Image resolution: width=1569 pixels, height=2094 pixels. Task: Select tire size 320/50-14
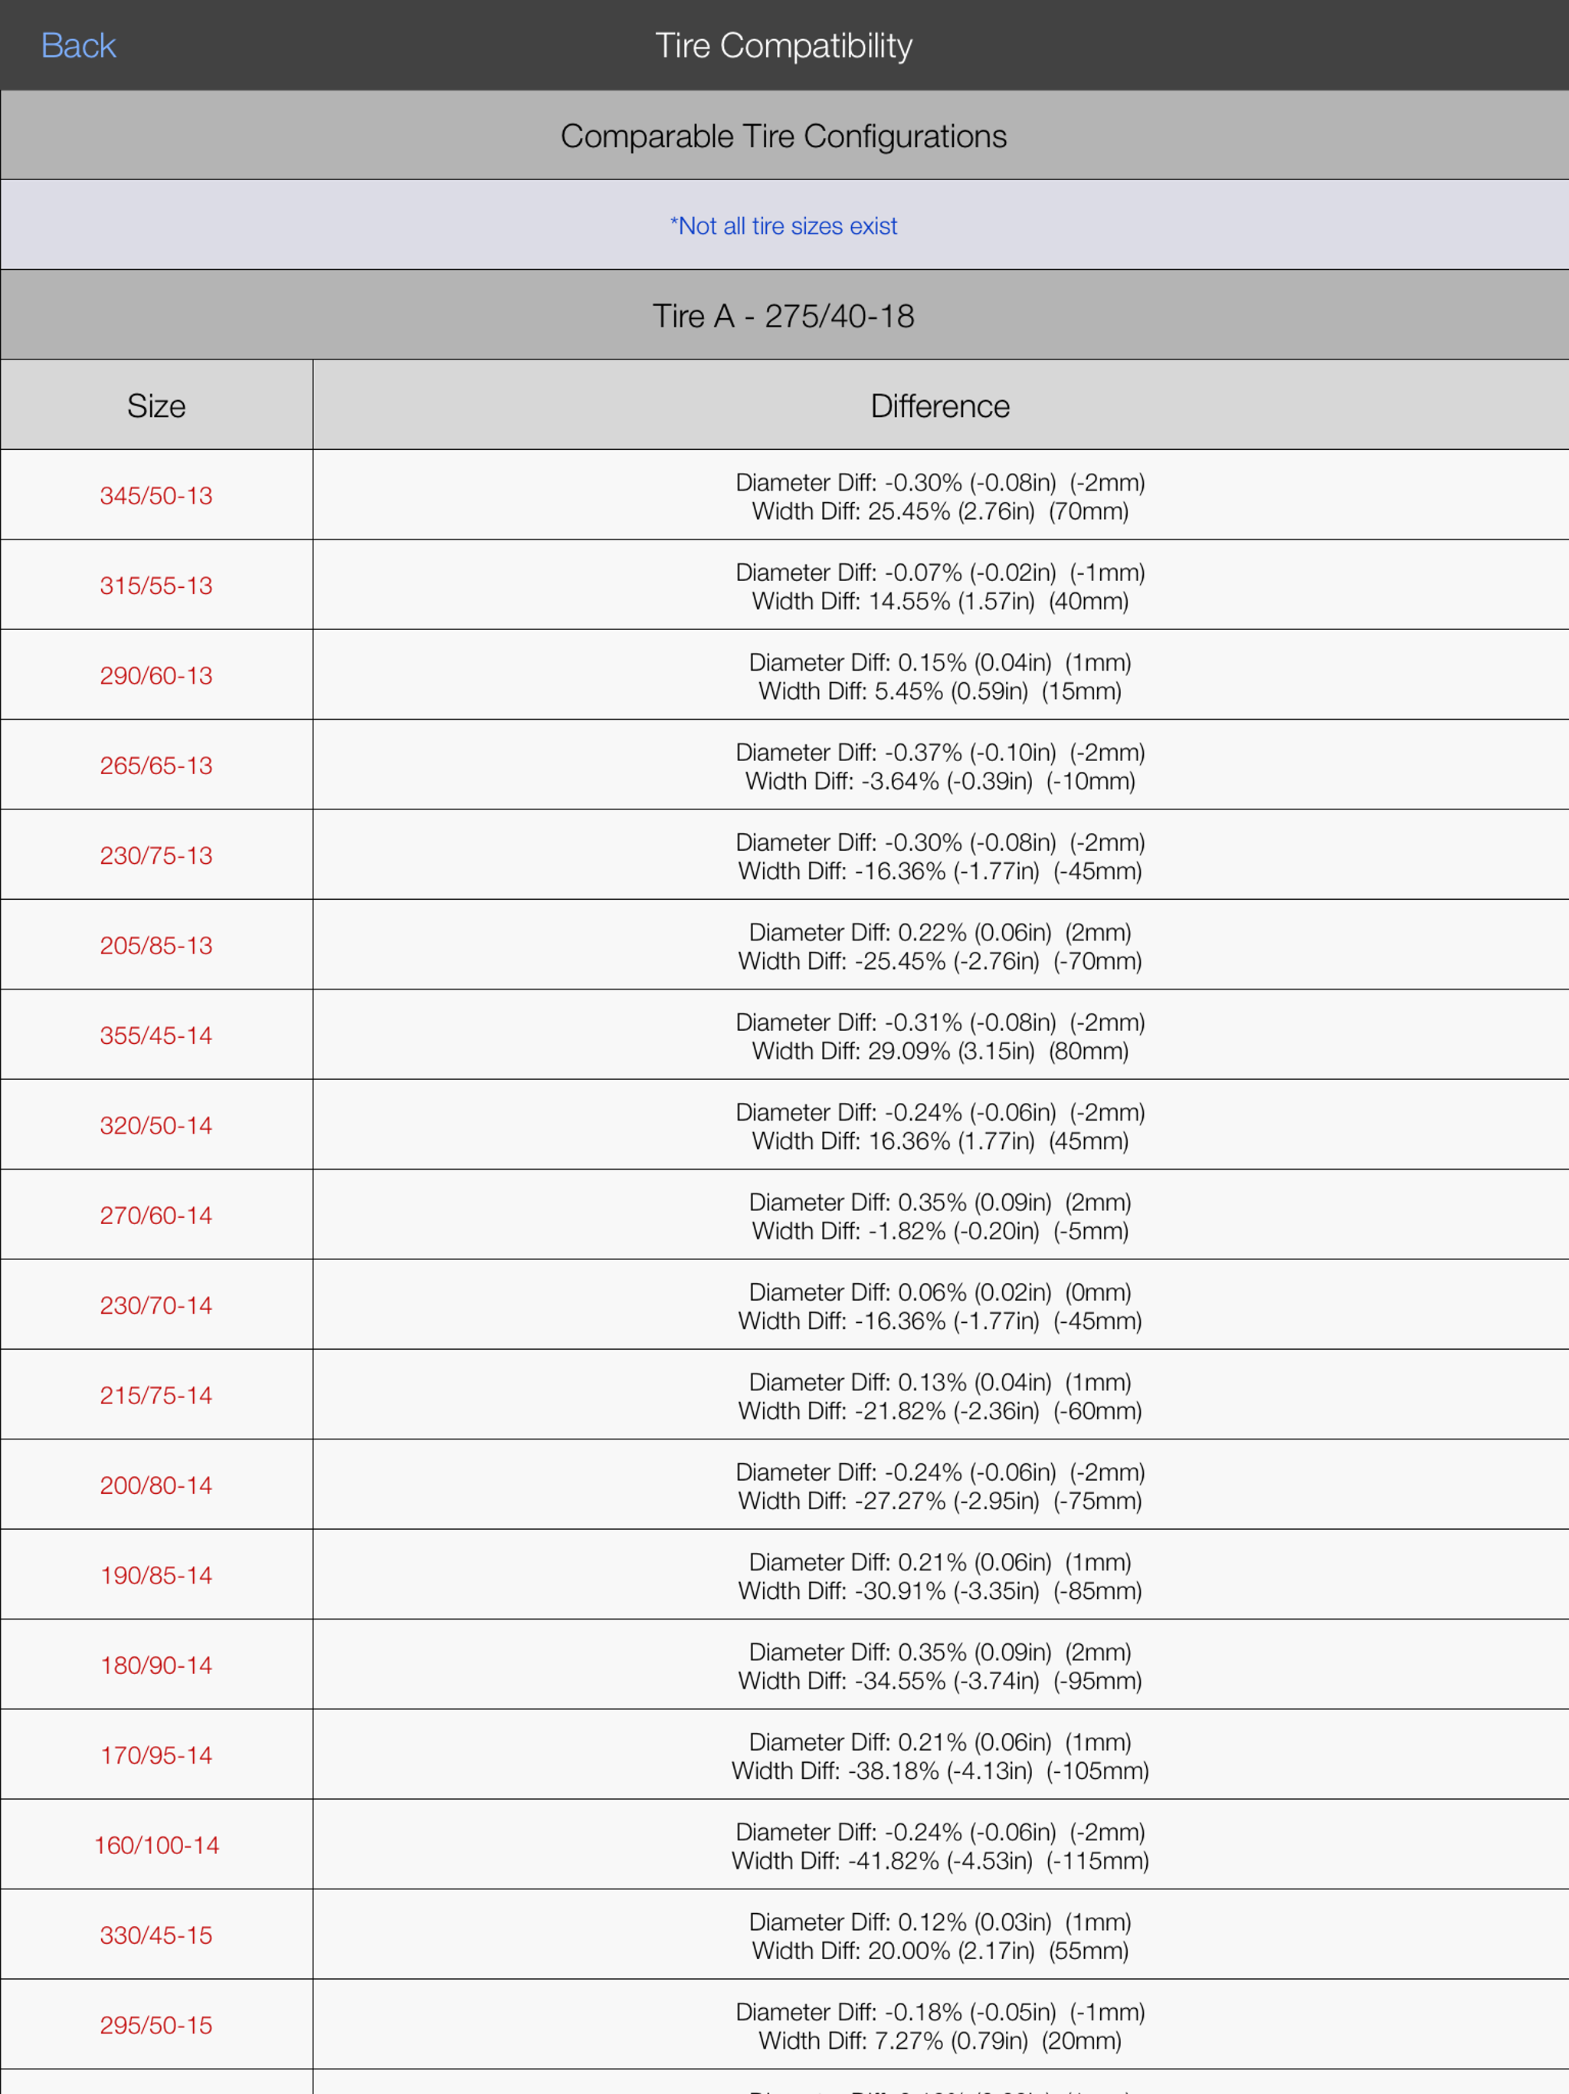click(156, 1124)
